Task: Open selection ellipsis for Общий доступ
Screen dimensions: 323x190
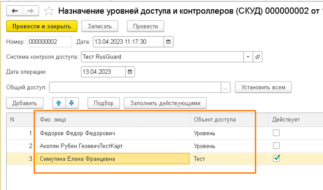Action: coord(226,87)
